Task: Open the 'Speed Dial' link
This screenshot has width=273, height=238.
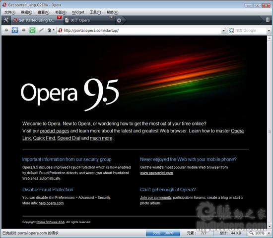Action: [68, 138]
